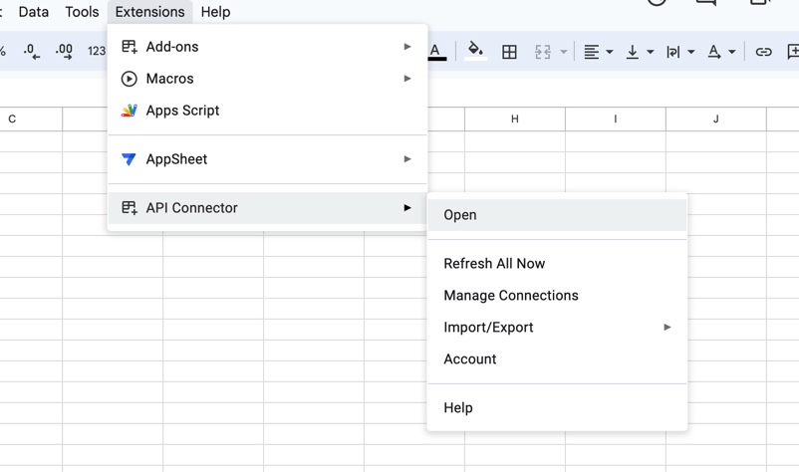The width and height of the screenshot is (799, 472).
Task: Open text rotation dropdown arrow
Action: pos(731,52)
